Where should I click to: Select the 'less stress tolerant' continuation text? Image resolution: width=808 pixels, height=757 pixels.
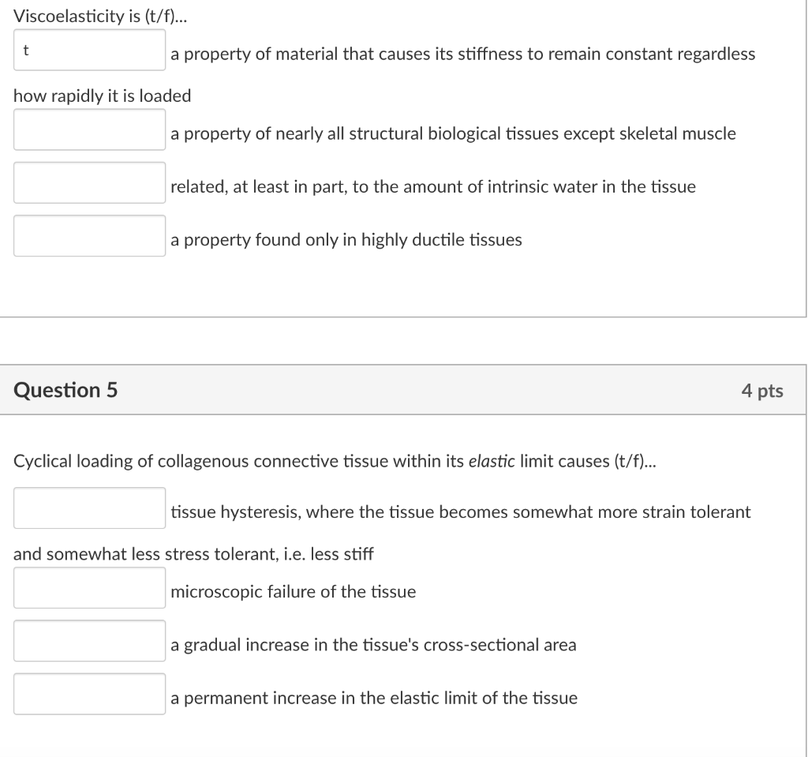point(193,553)
